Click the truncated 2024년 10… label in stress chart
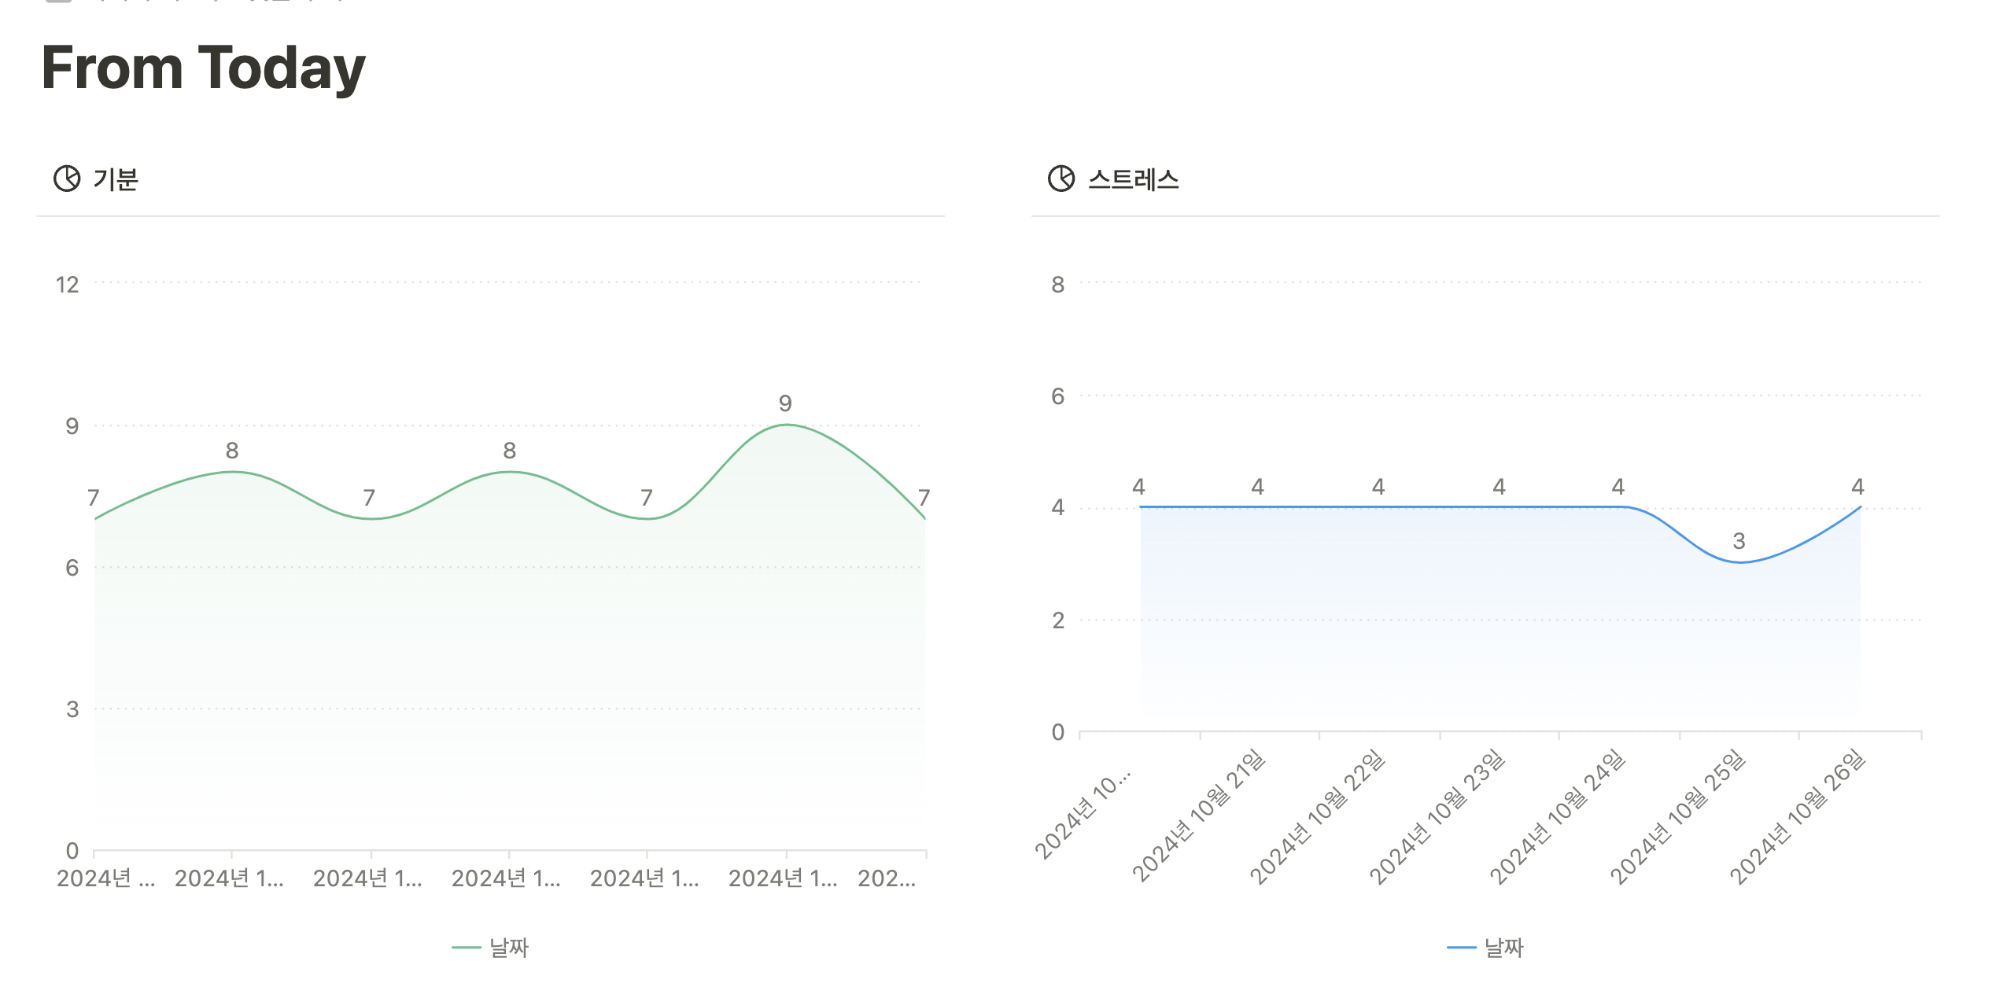Screen dimensions: 1992x1005 pyautogui.click(x=1083, y=815)
